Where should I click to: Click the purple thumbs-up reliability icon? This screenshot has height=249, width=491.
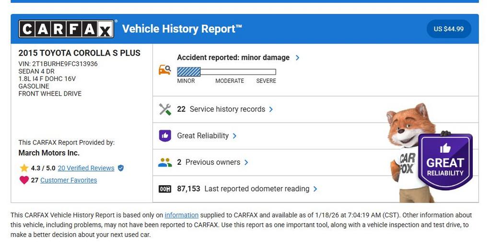[x=165, y=136]
